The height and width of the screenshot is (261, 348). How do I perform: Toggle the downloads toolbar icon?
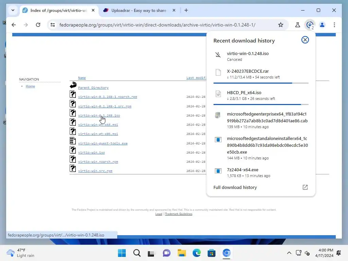click(310, 25)
